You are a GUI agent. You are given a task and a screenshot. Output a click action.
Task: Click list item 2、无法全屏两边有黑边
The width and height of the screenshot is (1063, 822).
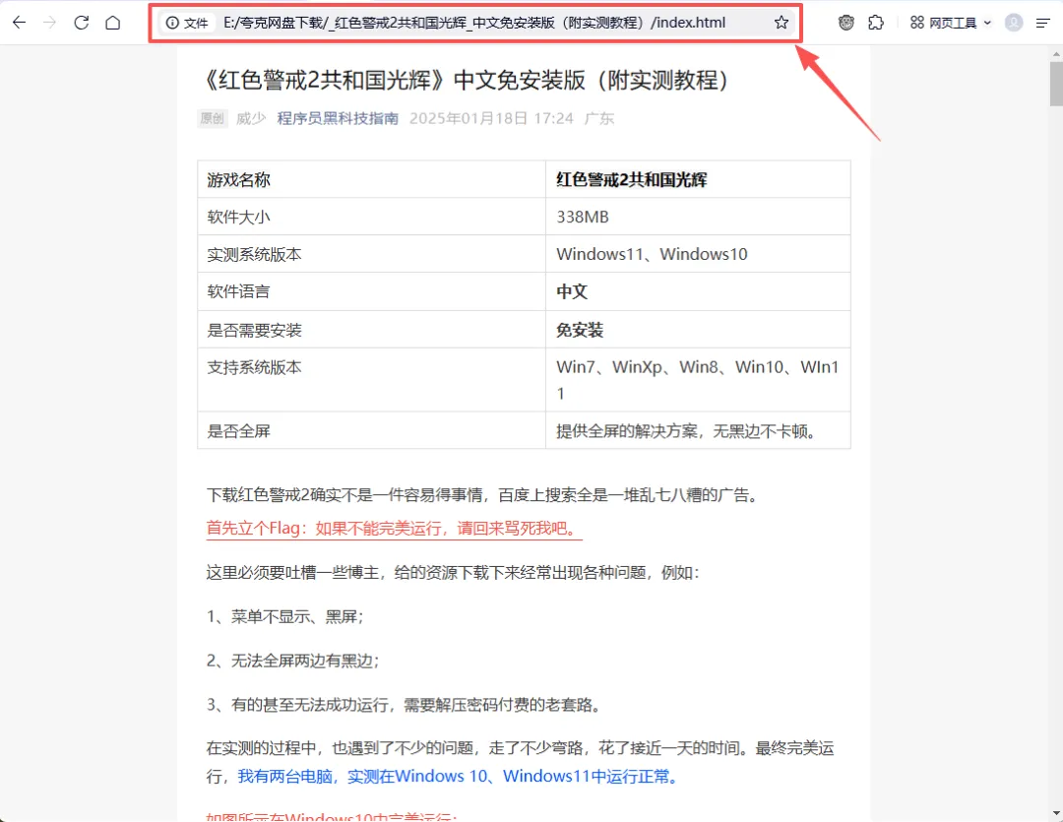pyautogui.click(x=292, y=661)
